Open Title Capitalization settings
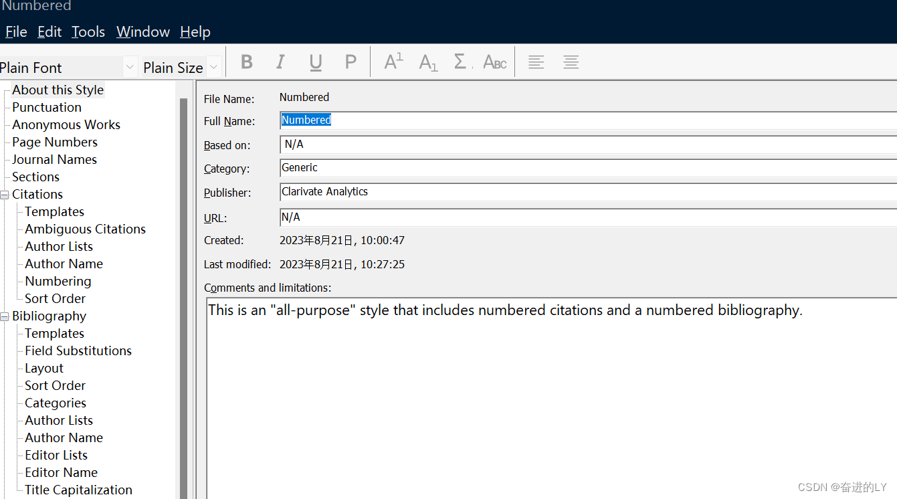The width and height of the screenshot is (897, 499). [78, 490]
